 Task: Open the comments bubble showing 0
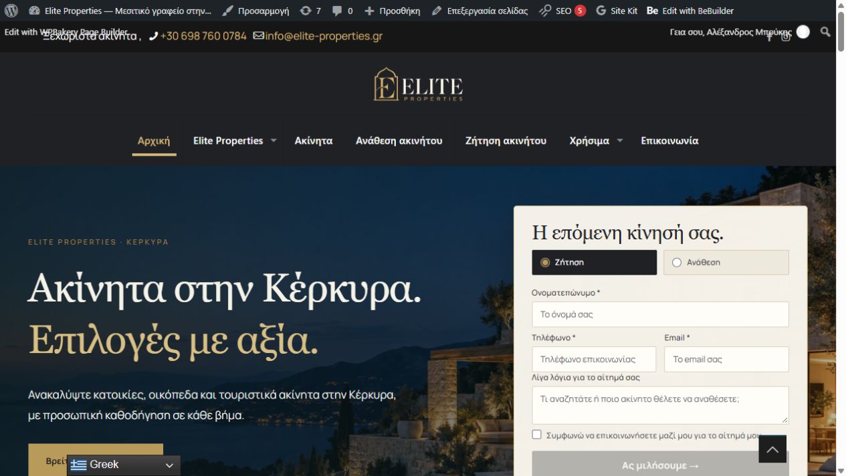342,11
